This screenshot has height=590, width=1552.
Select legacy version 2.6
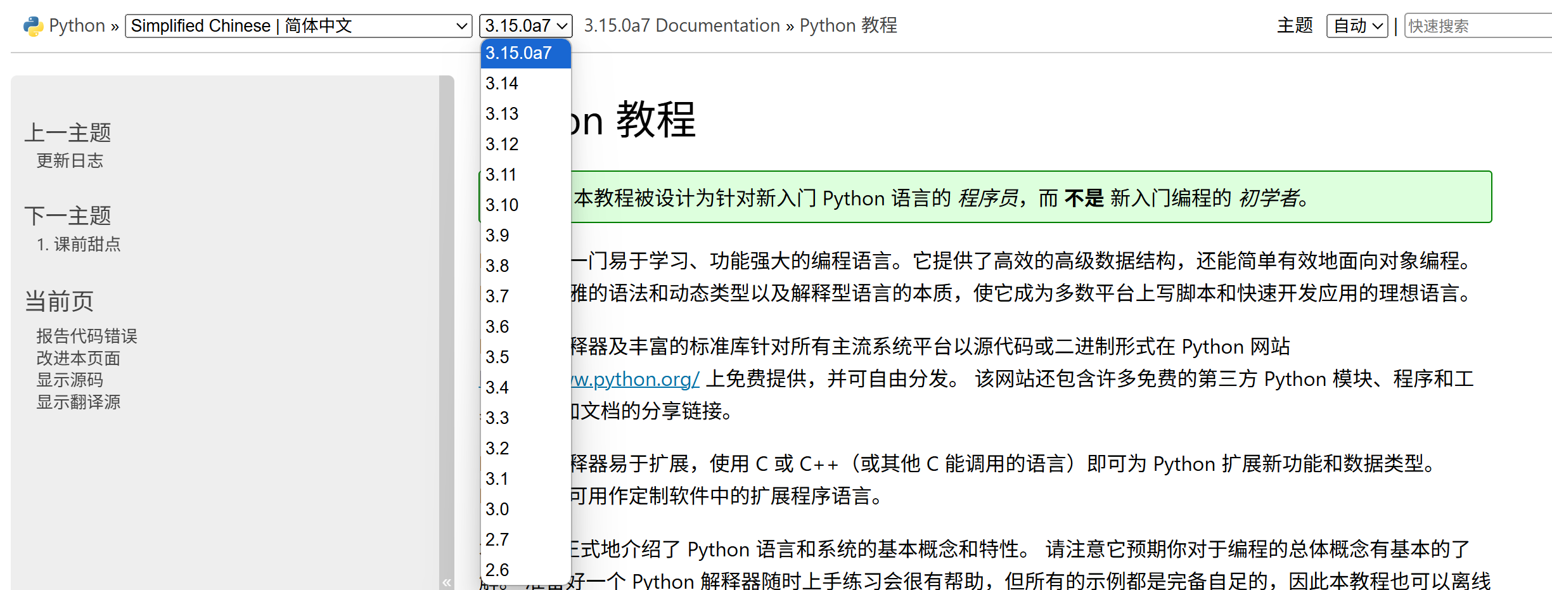(x=526, y=570)
